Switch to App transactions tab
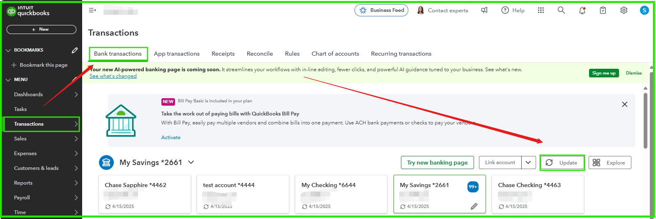Screen dimensions: 656x219 [177, 54]
